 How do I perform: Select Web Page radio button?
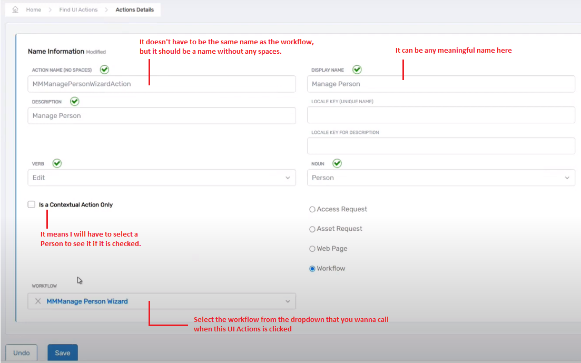click(312, 249)
